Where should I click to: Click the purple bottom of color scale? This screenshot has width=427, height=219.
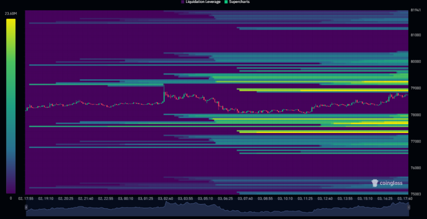click(x=11, y=190)
